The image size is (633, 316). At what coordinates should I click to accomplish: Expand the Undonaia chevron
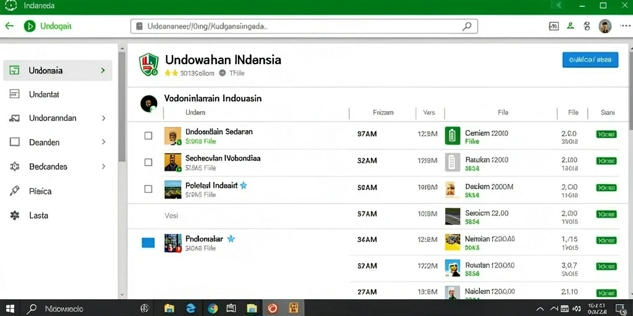[x=103, y=70]
